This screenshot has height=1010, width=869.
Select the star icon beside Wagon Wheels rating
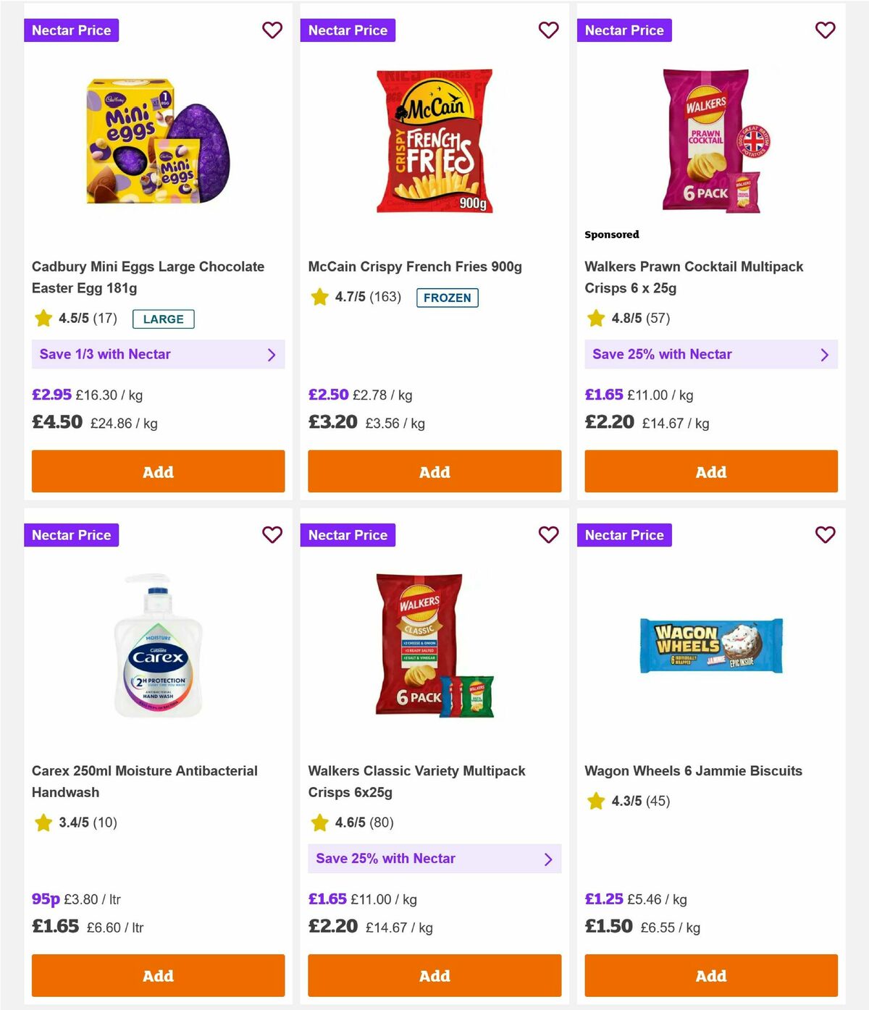pyautogui.click(x=595, y=801)
